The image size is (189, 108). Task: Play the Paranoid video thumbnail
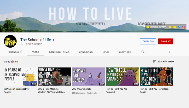click(123, 77)
